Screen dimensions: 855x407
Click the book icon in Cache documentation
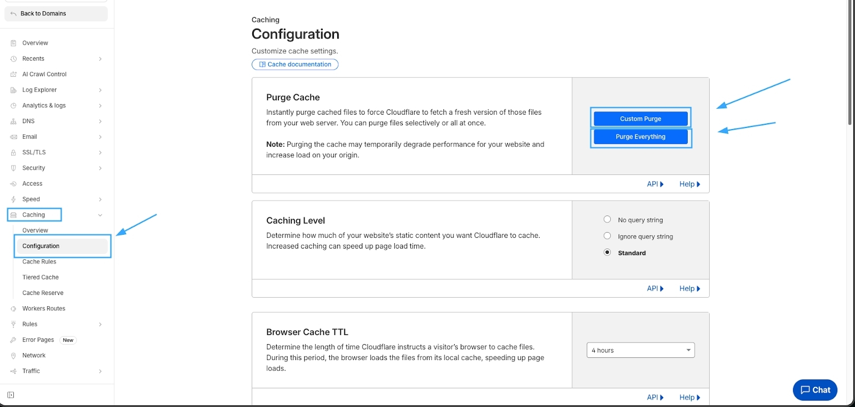(262, 65)
